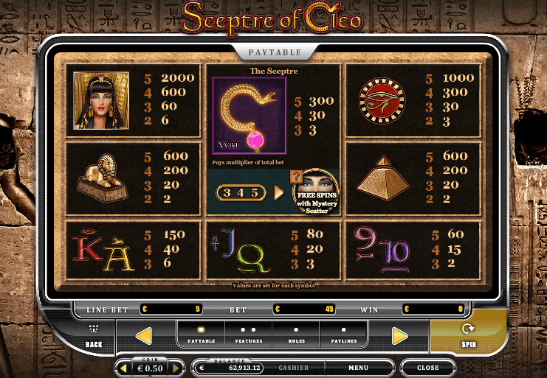This screenshot has height=378, width=547.
Task: Advance to the next page with the right arrow
Action: click(x=400, y=336)
